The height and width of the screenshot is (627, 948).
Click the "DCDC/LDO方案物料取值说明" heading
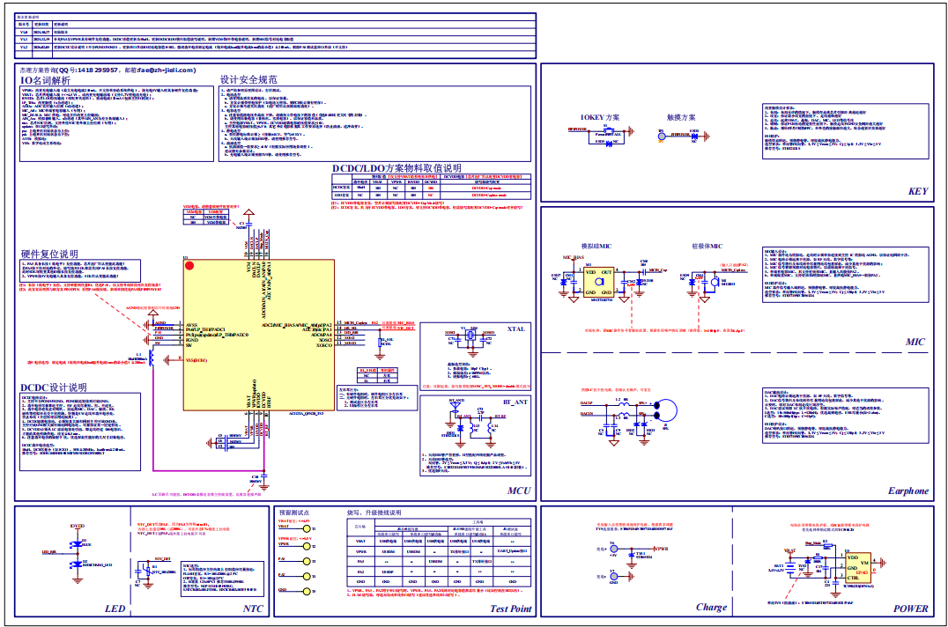396,168
